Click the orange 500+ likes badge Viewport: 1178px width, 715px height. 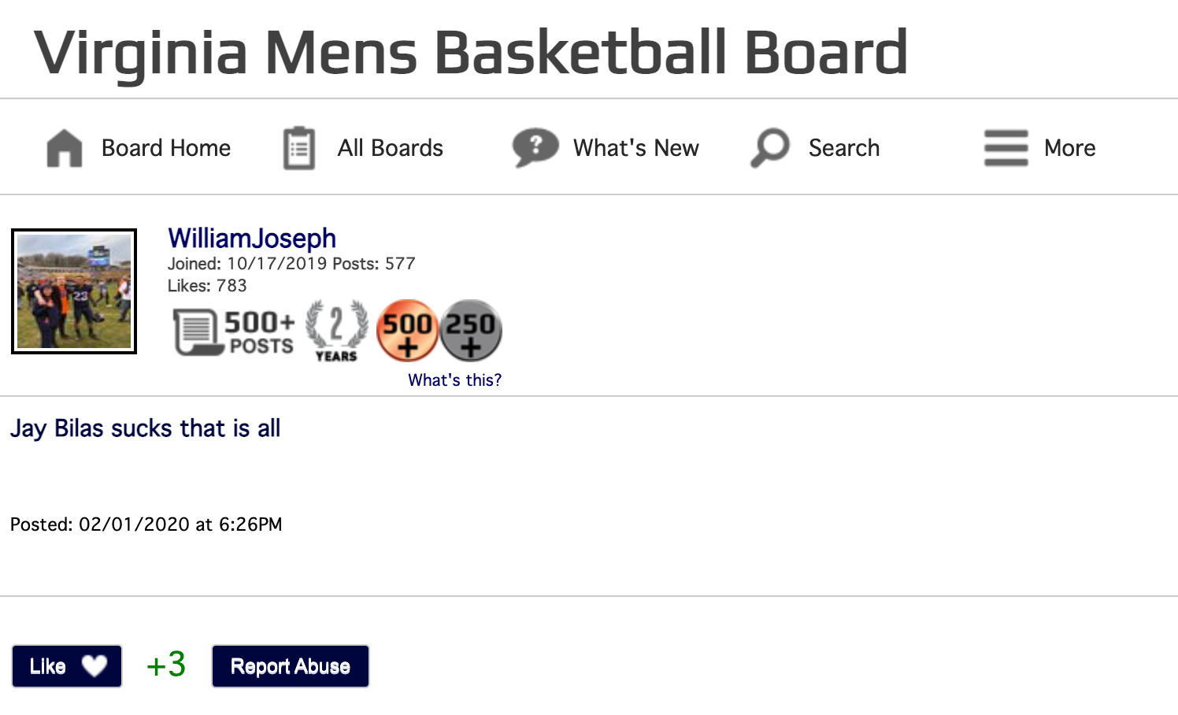point(407,331)
